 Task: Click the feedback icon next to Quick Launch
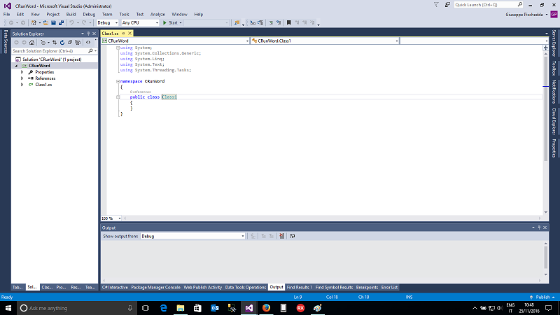(447, 5)
